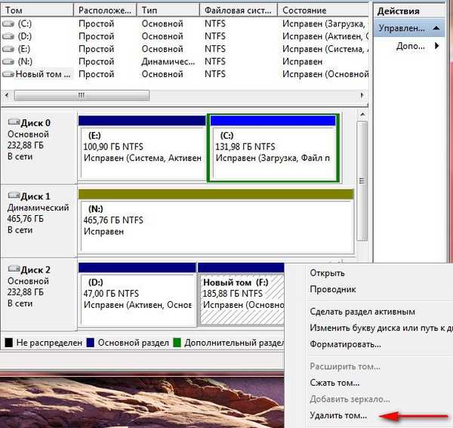Click the Динамический 465,76 ГБ disk info

pos(38,213)
